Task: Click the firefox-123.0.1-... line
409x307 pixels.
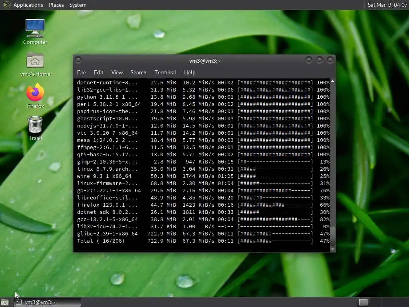Action: point(203,205)
